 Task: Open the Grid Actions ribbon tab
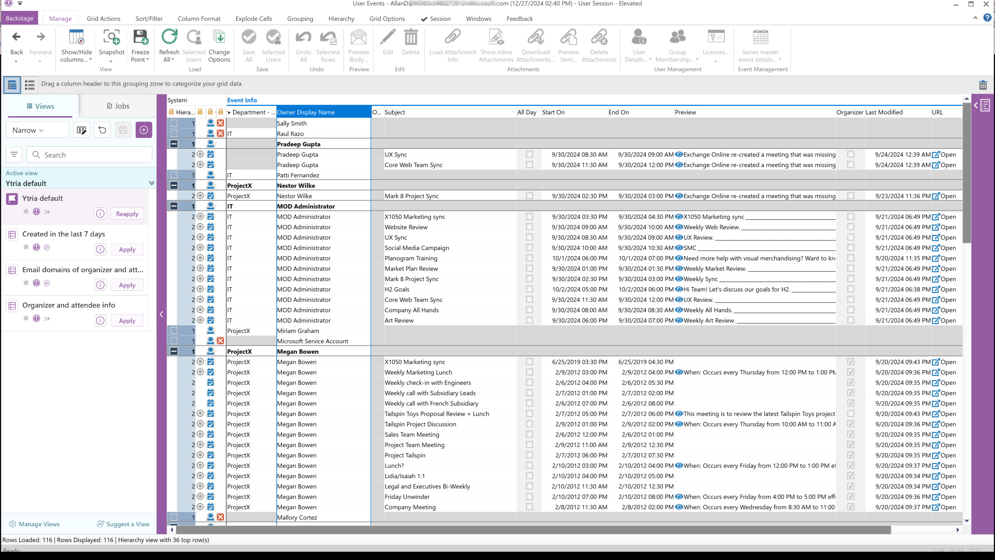pos(103,19)
